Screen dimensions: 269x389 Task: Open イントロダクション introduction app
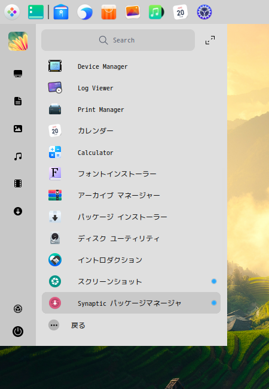131,260
